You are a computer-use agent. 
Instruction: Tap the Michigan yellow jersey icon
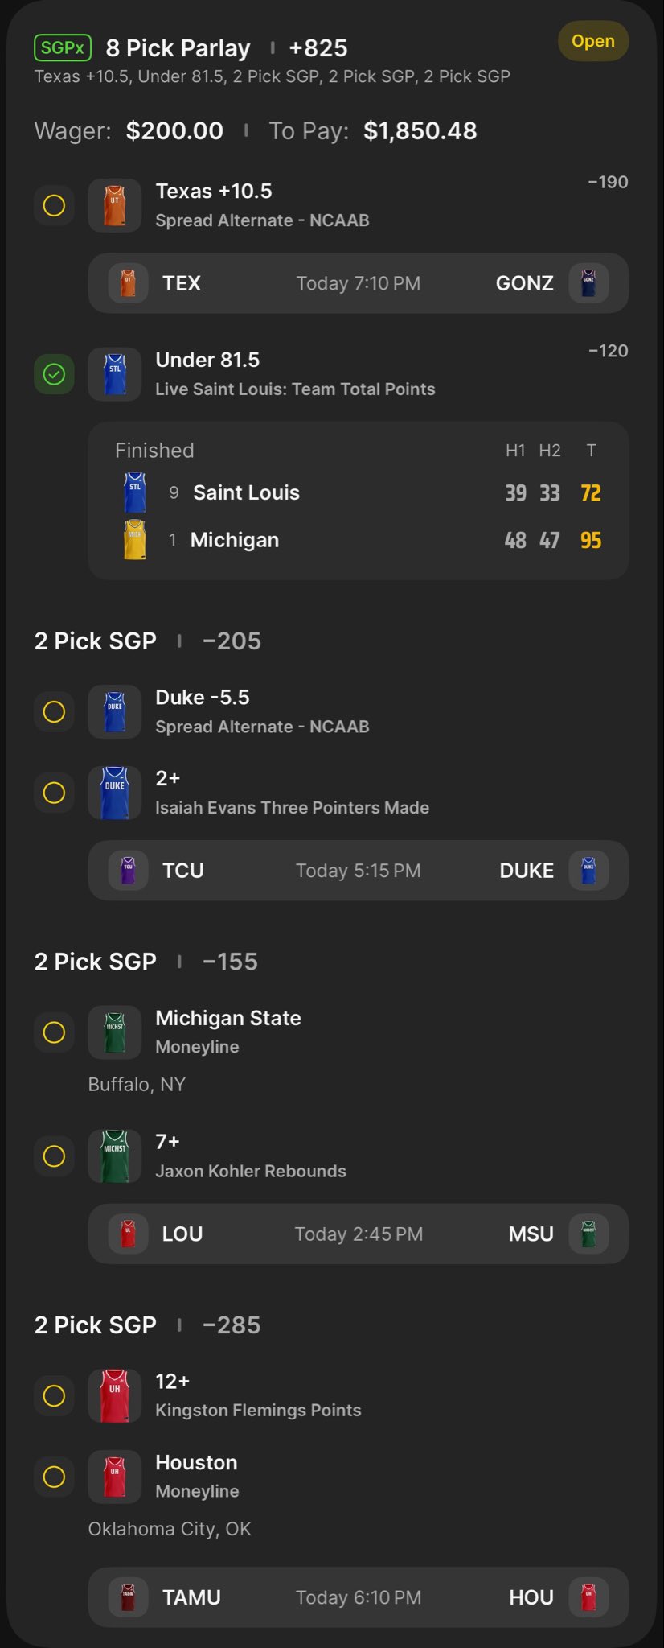pyautogui.click(x=135, y=540)
